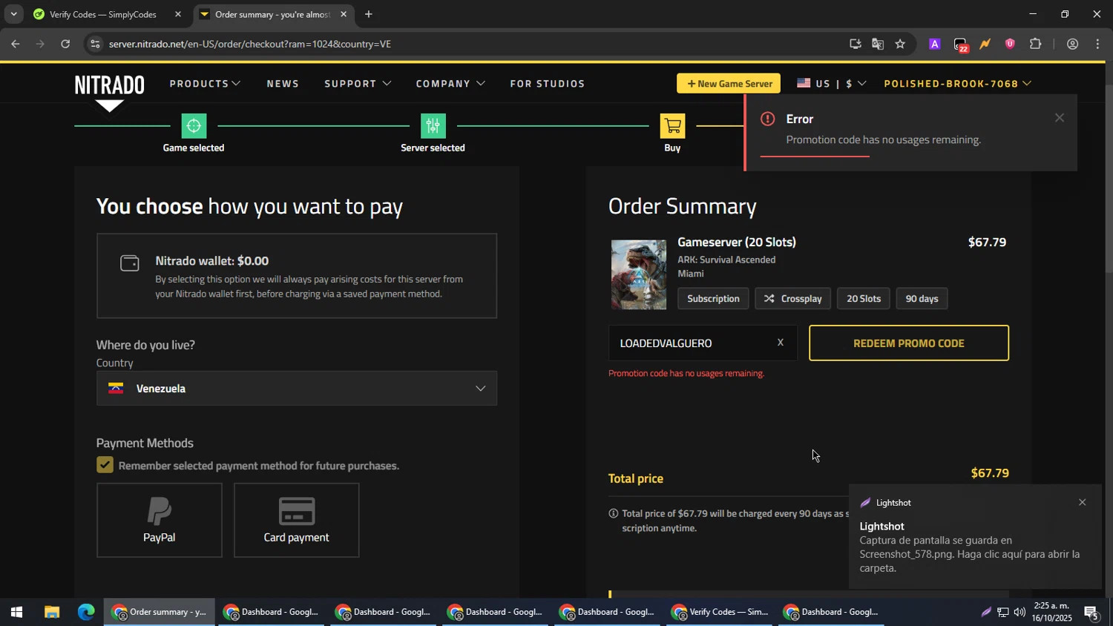This screenshot has width=1113, height=626.
Task: Click the 90 days tag
Action: [x=922, y=298]
